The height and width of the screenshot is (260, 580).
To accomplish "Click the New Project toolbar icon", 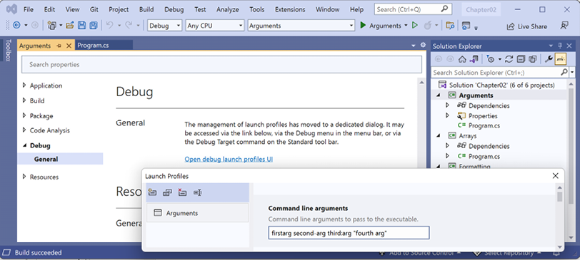I will click(51, 26).
